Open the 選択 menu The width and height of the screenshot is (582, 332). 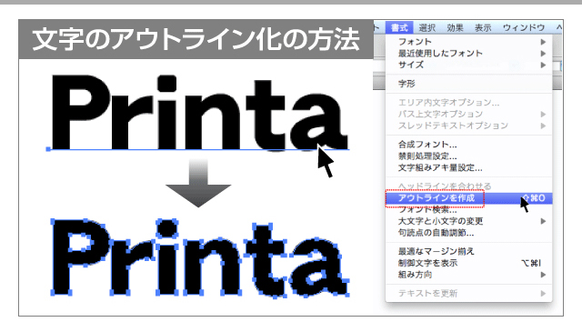(426, 27)
